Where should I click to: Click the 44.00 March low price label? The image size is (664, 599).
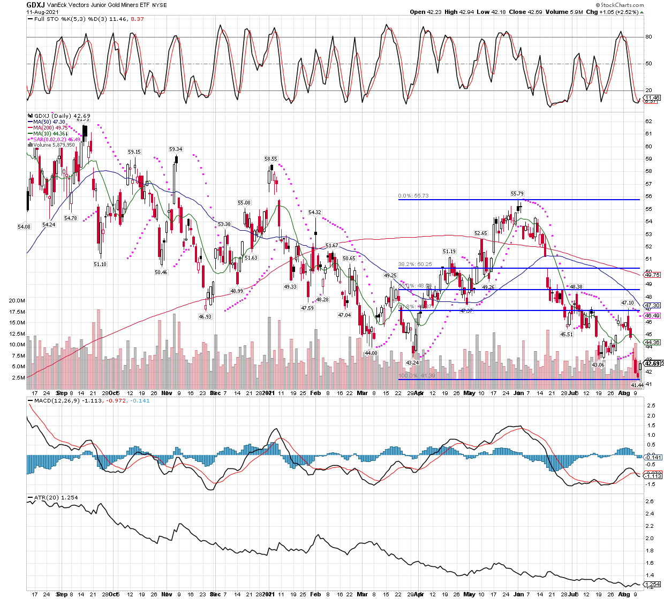click(x=371, y=353)
